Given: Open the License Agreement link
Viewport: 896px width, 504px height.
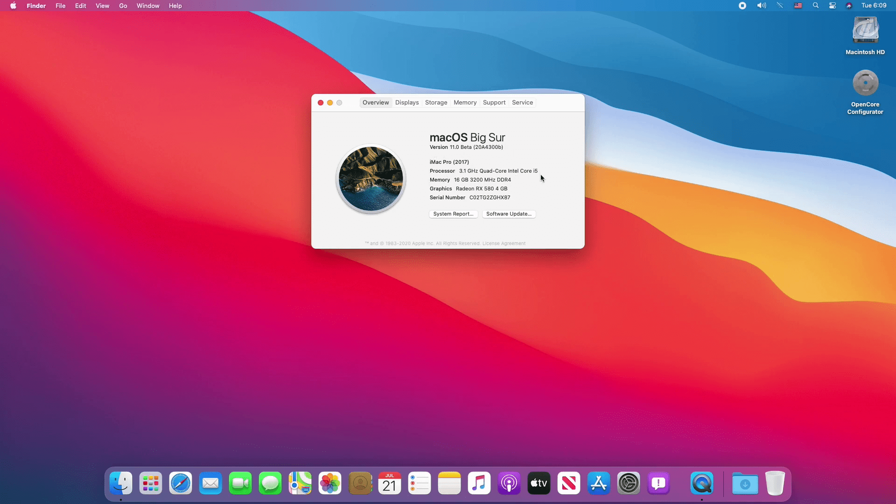Looking at the screenshot, I should tap(504, 244).
